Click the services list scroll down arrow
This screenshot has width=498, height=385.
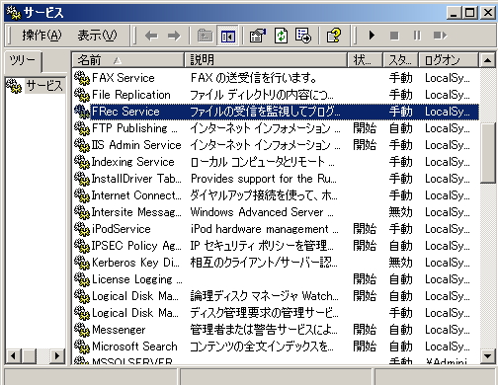point(487,355)
